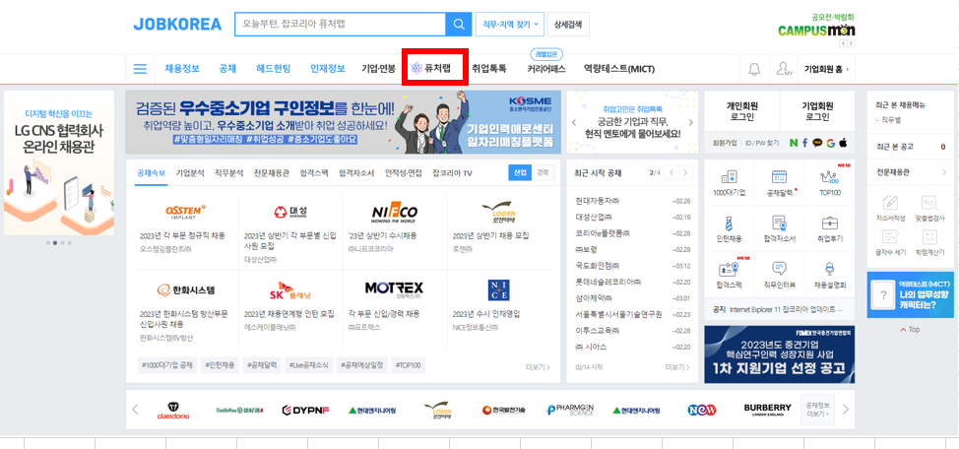Select the 신입 toggle filter

tap(520, 172)
